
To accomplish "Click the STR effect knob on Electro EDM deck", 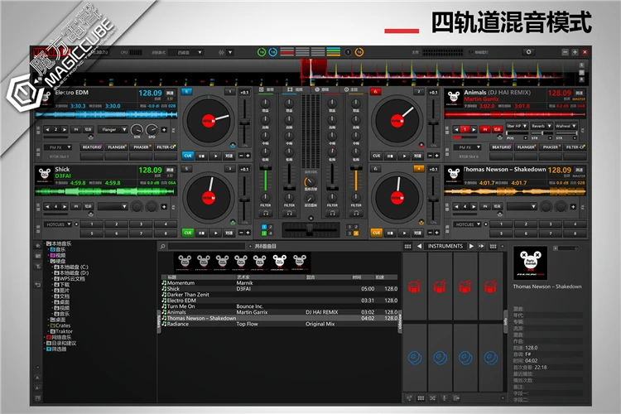I will 137,129.
